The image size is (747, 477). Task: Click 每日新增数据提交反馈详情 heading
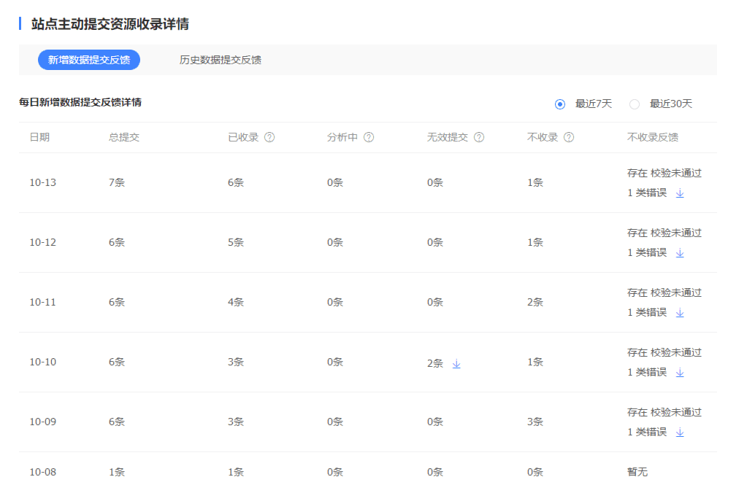(80, 102)
